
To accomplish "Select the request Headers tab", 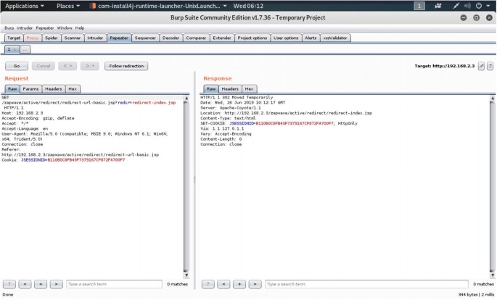I will (53, 88).
